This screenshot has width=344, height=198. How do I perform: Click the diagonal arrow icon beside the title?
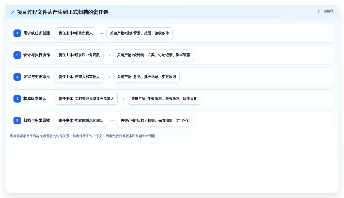tap(12, 12)
